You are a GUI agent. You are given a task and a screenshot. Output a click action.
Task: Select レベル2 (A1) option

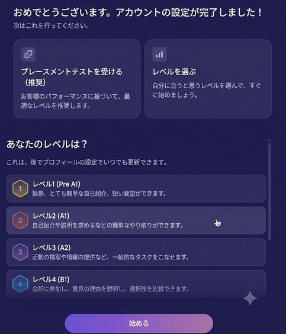pyautogui.click(x=136, y=220)
